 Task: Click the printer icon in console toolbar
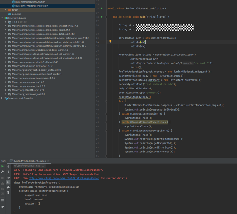[x=8, y=188]
